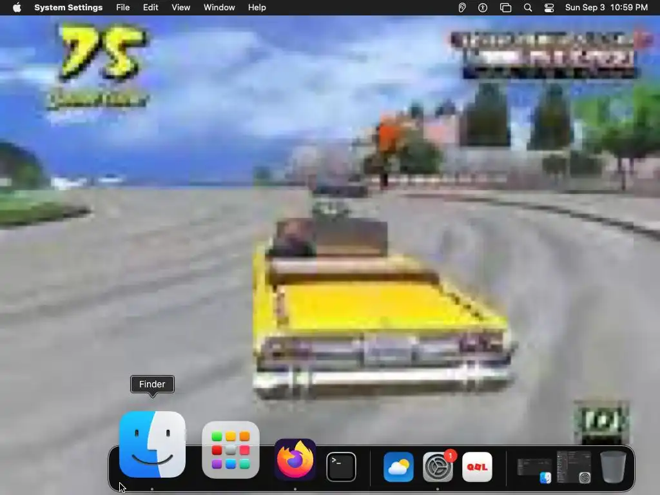Image resolution: width=660 pixels, height=495 pixels.
Task: Open the Weather app in the Dock
Action: click(398, 467)
